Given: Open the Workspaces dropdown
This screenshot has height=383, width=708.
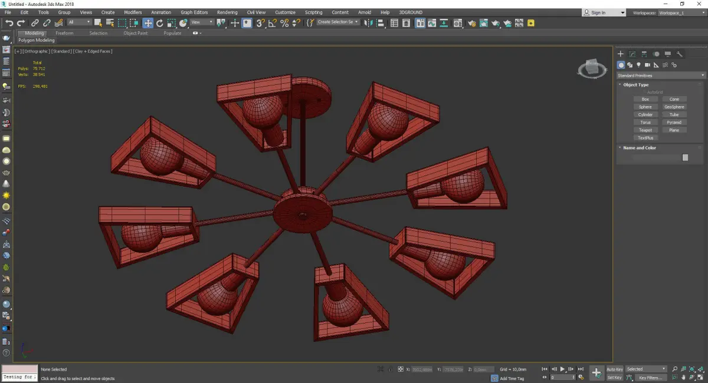Looking at the screenshot, I should coord(683,12).
